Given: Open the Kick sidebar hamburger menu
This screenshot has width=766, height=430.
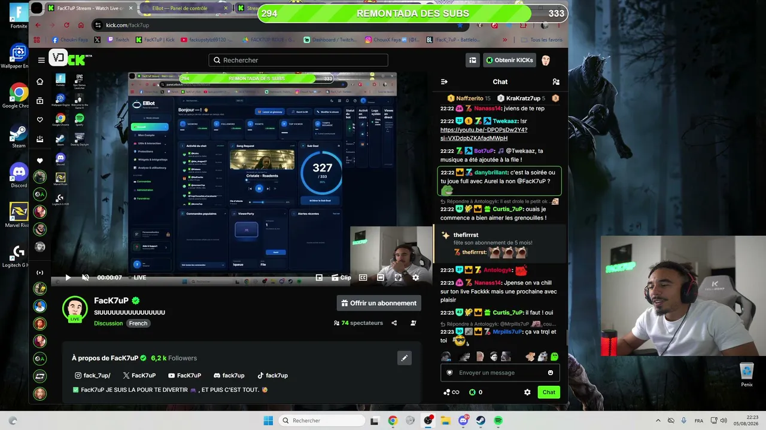Looking at the screenshot, I should (41, 60).
